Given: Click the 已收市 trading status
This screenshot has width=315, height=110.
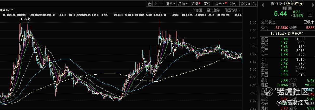Looking at the screenshot, I should 309,22.
